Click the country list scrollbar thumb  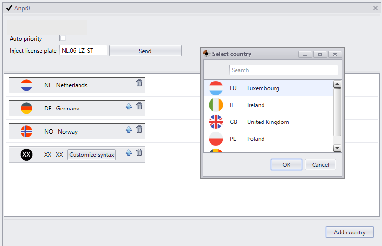pos(337,112)
